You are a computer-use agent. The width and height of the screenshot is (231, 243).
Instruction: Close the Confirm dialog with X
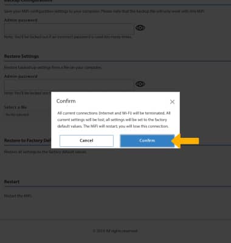(x=172, y=101)
